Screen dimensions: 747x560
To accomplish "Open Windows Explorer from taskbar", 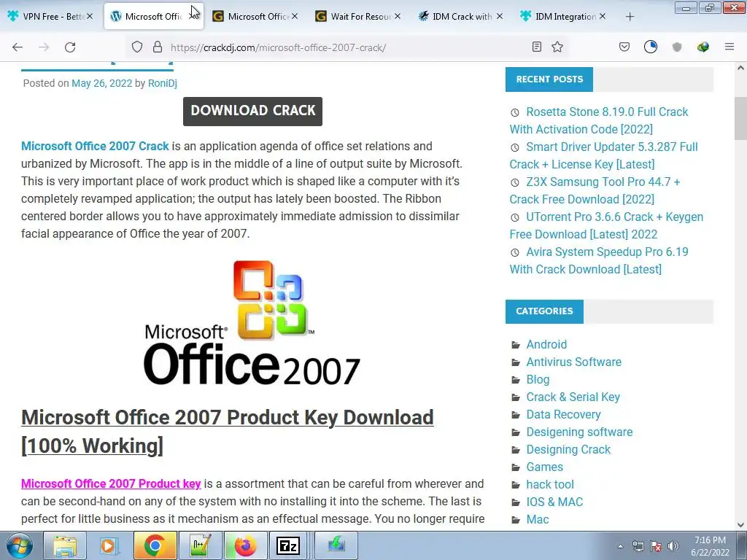I will [x=65, y=545].
